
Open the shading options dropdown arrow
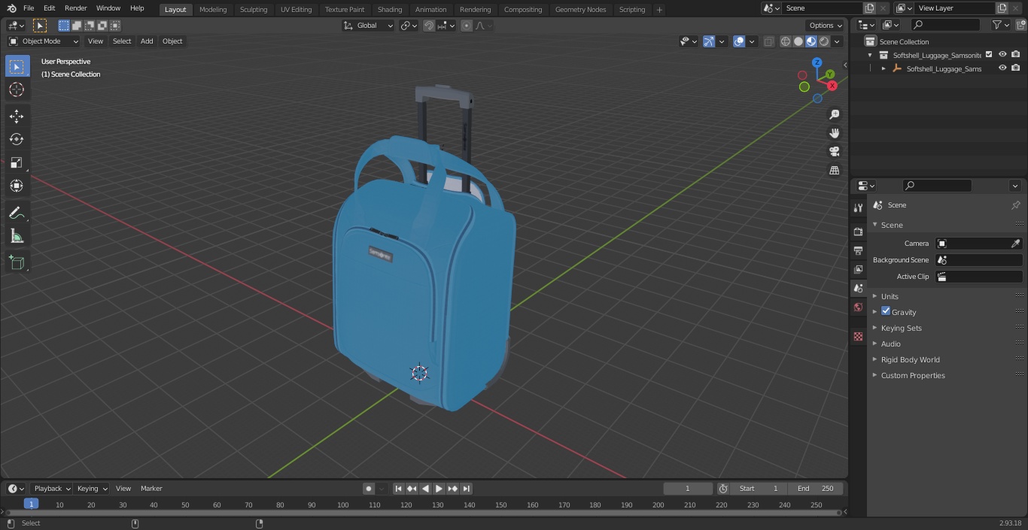coord(837,41)
